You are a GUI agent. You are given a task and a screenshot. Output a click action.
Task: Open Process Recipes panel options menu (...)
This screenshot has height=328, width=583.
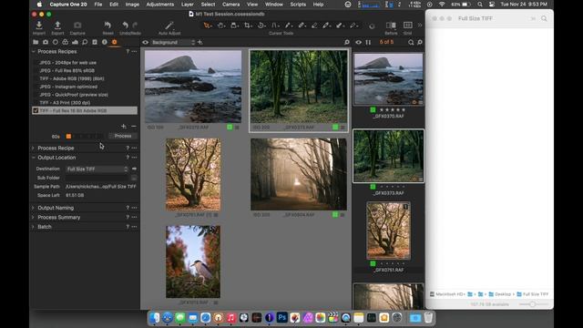[x=134, y=51]
